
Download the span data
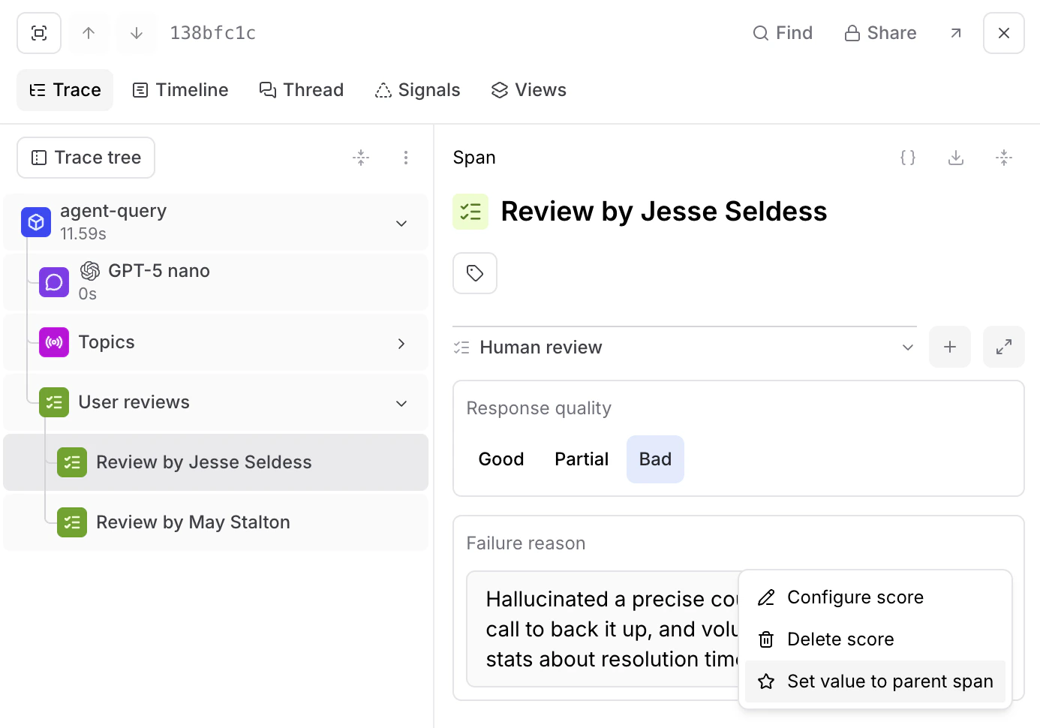tap(956, 158)
